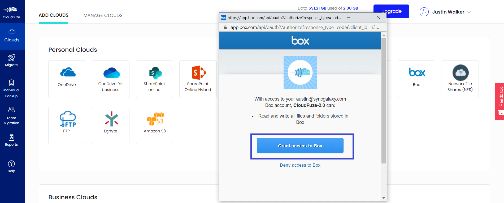Expand the Justin Walker account dropdown
The image size is (504, 203).
coord(469,12)
